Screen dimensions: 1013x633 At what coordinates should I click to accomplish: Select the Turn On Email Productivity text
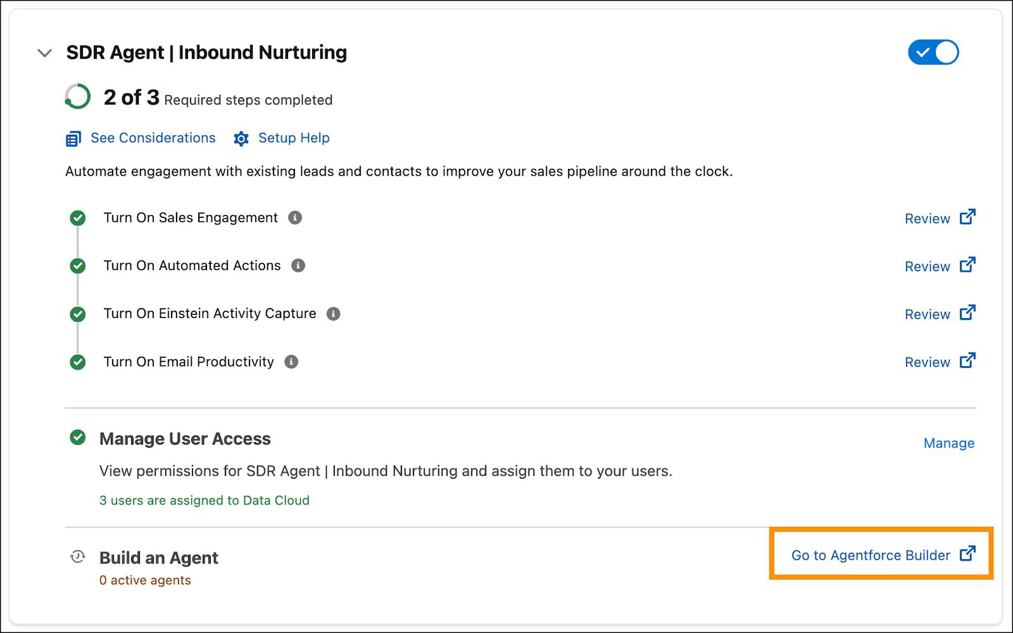[x=189, y=362]
